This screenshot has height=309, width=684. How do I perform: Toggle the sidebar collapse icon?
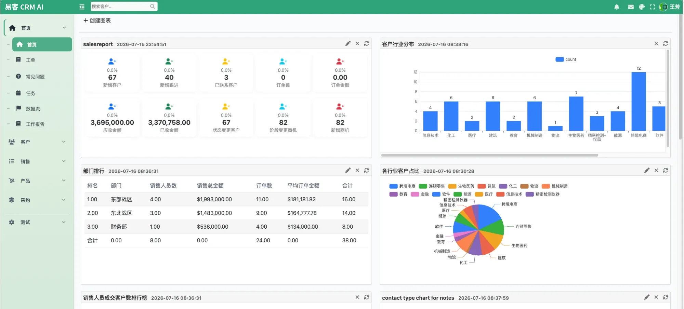tap(82, 7)
